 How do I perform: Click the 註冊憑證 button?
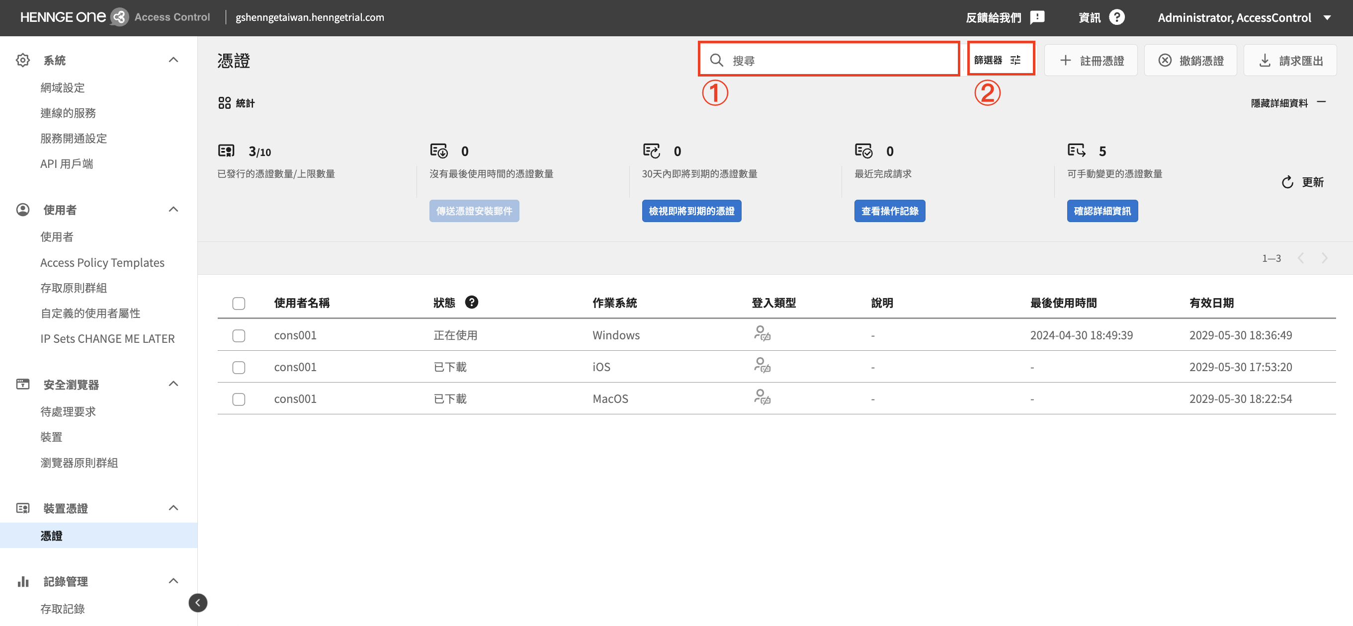click(x=1091, y=61)
